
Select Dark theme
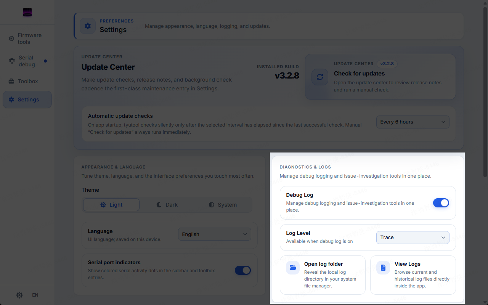167,205
